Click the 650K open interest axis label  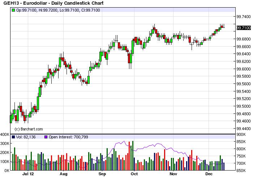[241, 171]
